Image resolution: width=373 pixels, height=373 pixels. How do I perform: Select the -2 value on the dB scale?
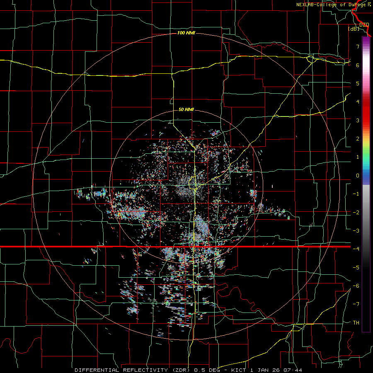[x=356, y=213]
